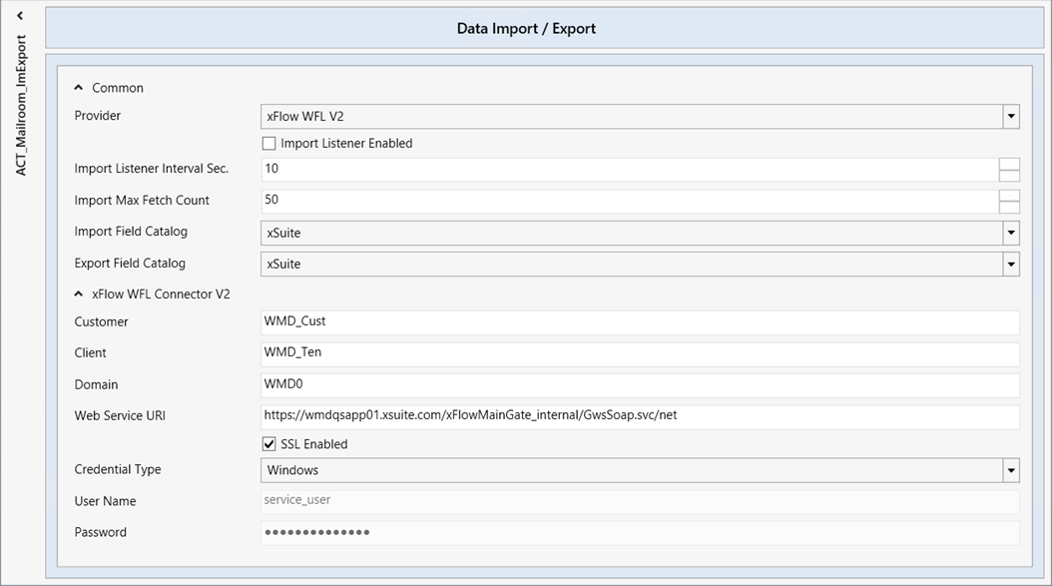
Task: Increase Import Max Fetch Count with the stepper
Action: point(1010,196)
